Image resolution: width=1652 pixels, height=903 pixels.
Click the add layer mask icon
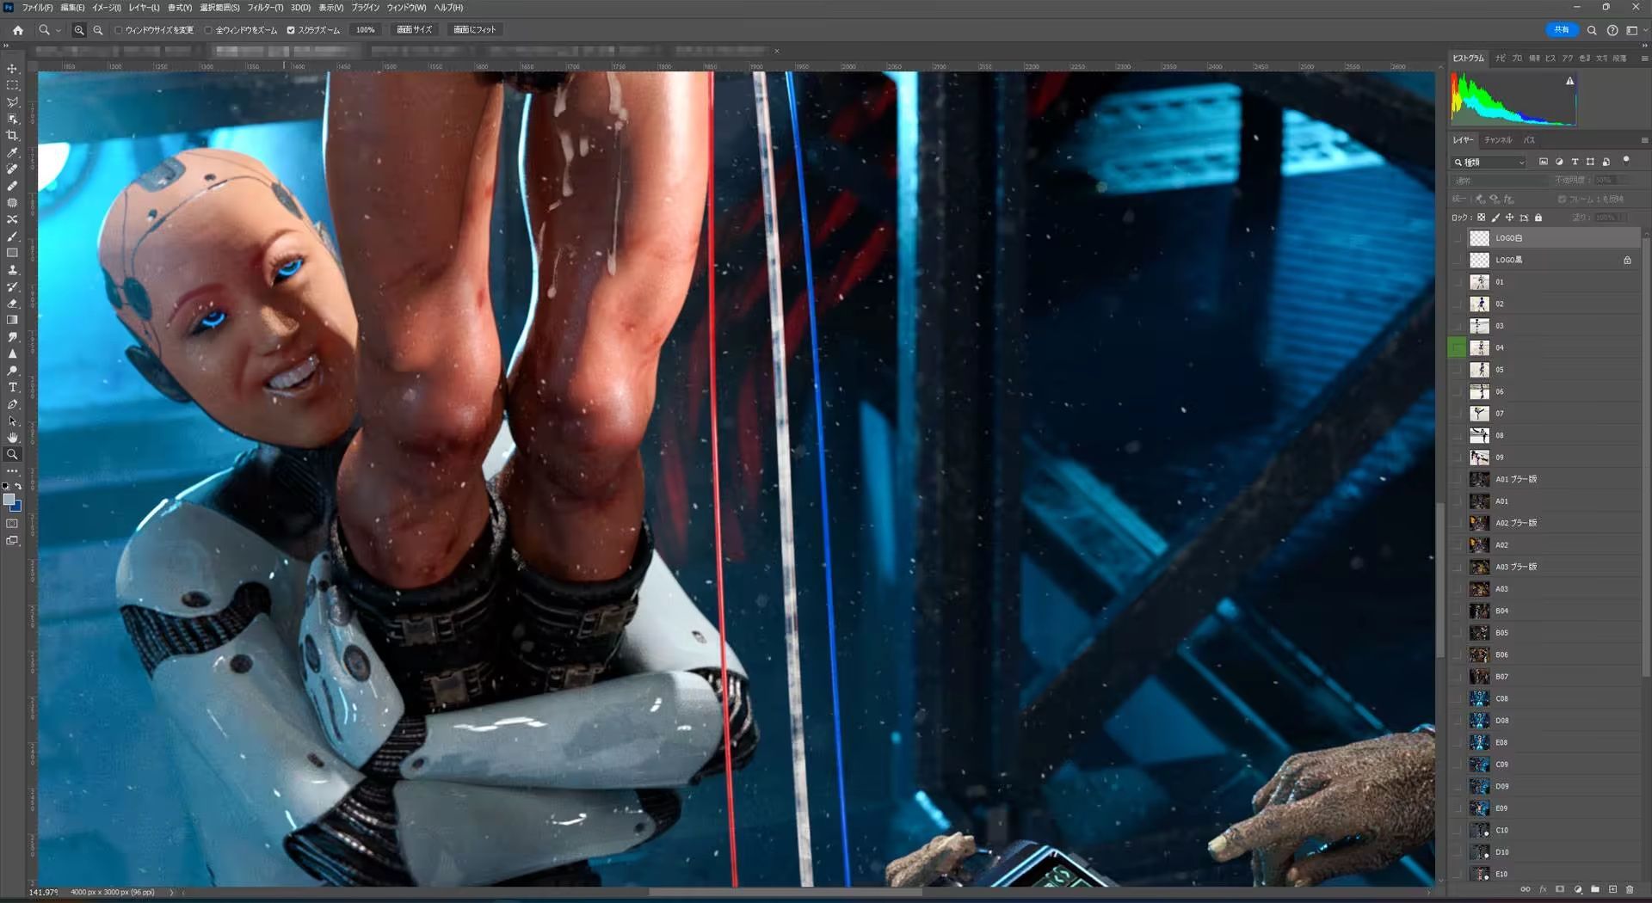coord(1560,889)
